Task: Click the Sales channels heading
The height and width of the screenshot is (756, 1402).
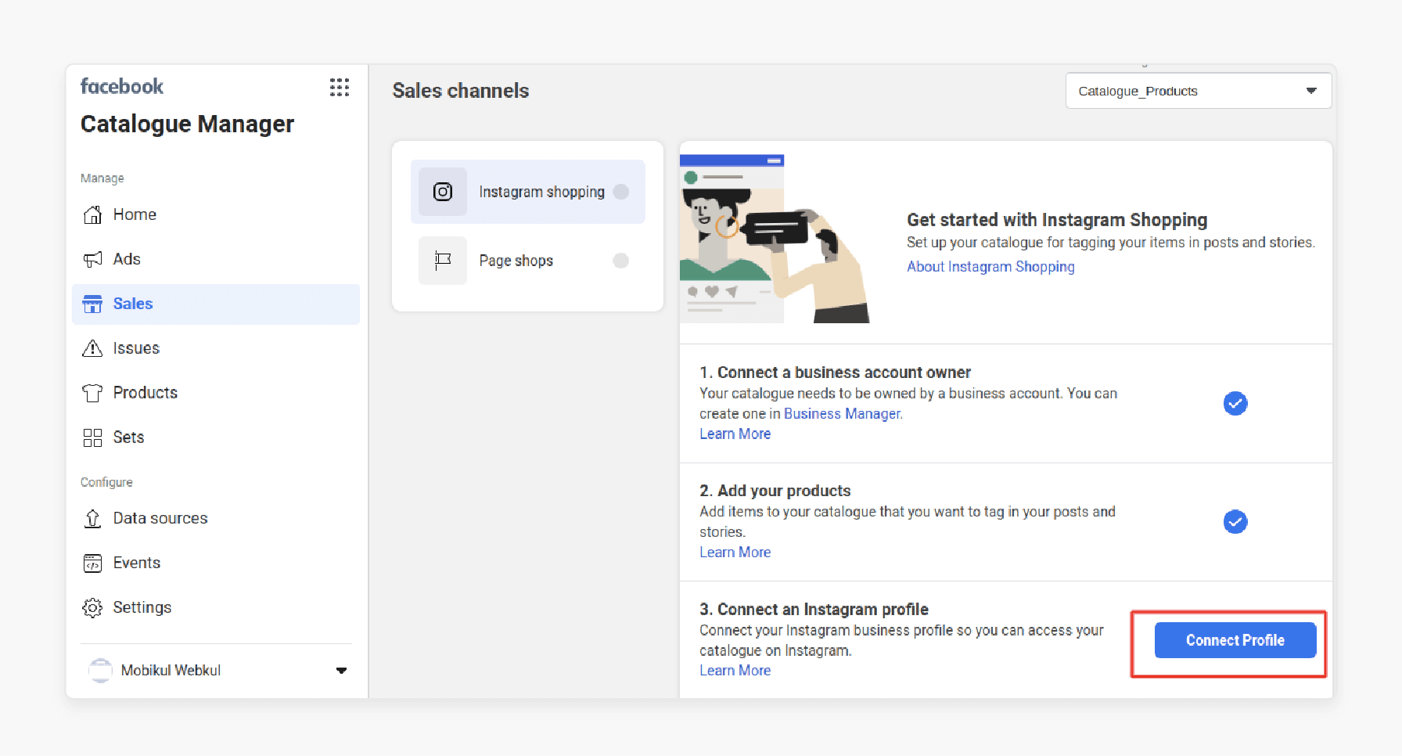Action: click(461, 91)
